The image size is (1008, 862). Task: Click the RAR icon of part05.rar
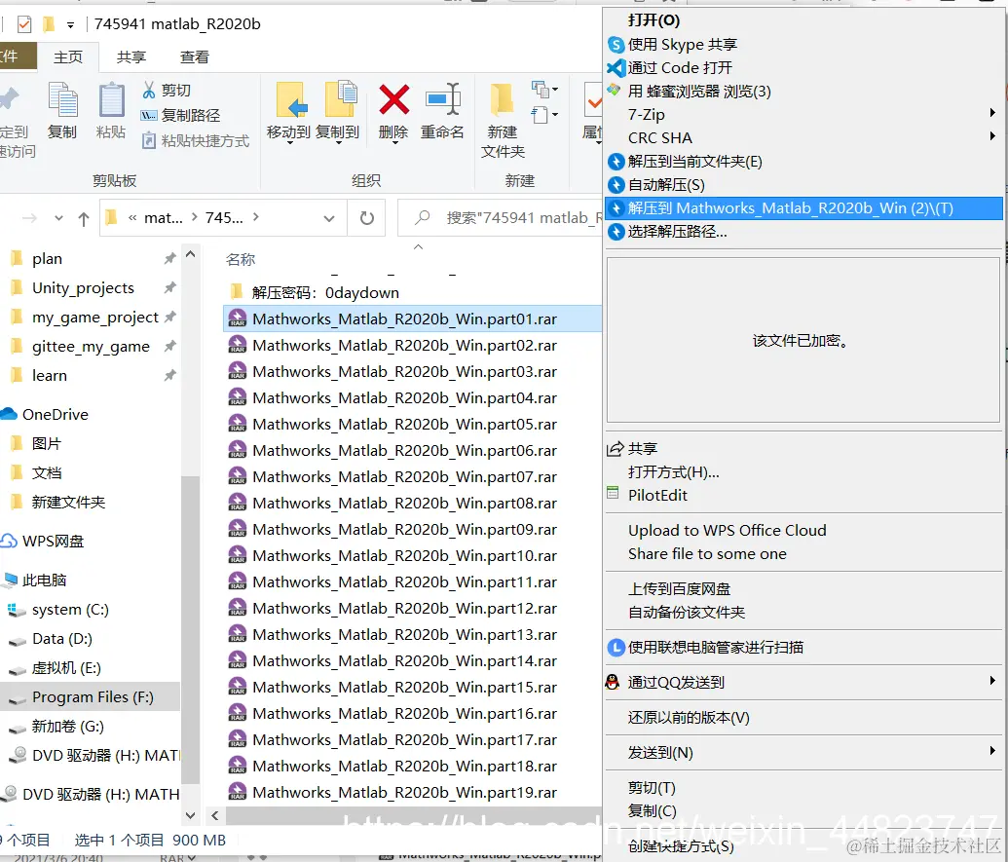(x=238, y=424)
